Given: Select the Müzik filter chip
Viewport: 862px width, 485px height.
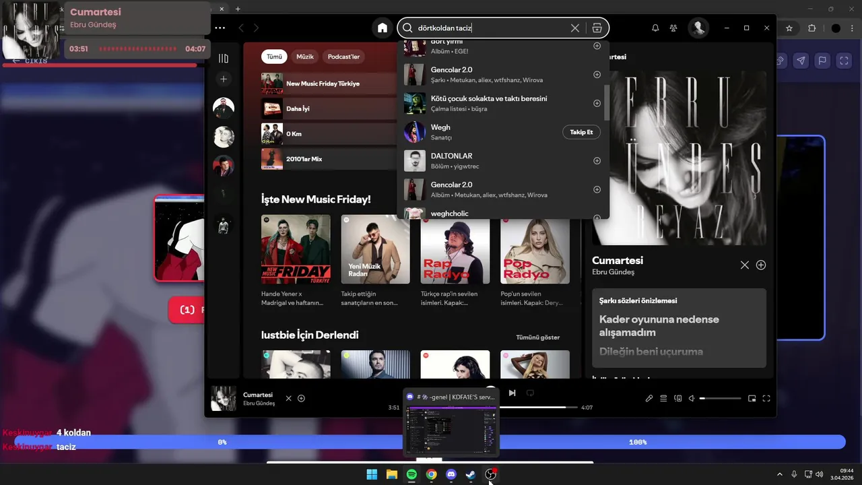Looking at the screenshot, I should 305,57.
